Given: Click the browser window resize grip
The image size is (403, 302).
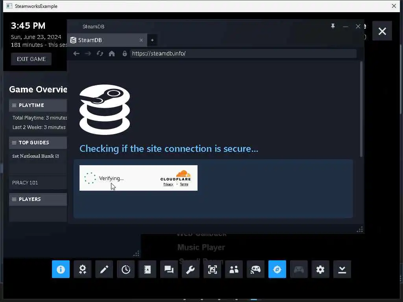Looking at the screenshot, I should tap(360, 229).
